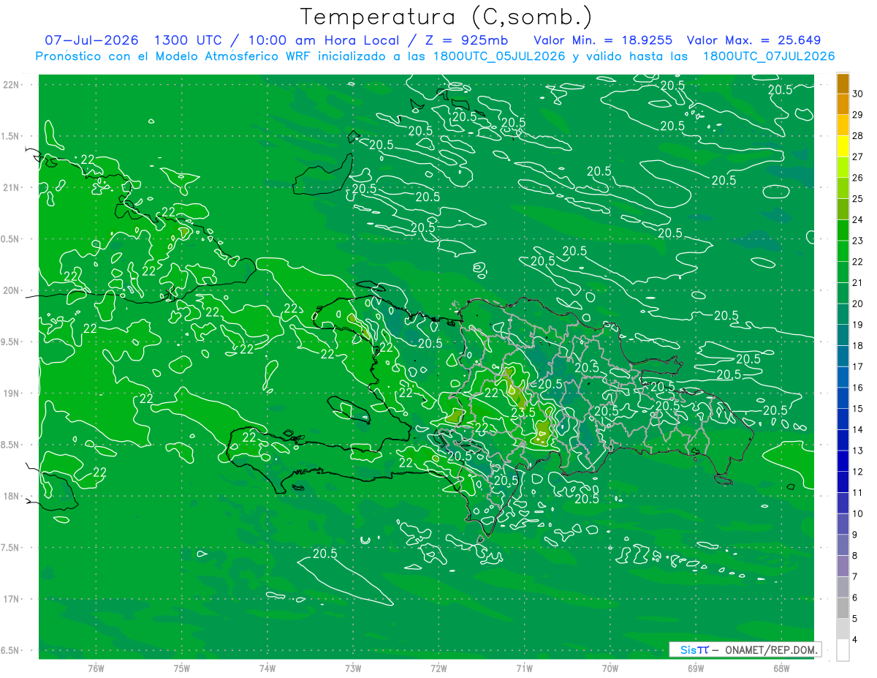The height and width of the screenshot is (678, 877).
Task: Click the '26' color scale label
Action: [x=857, y=177]
